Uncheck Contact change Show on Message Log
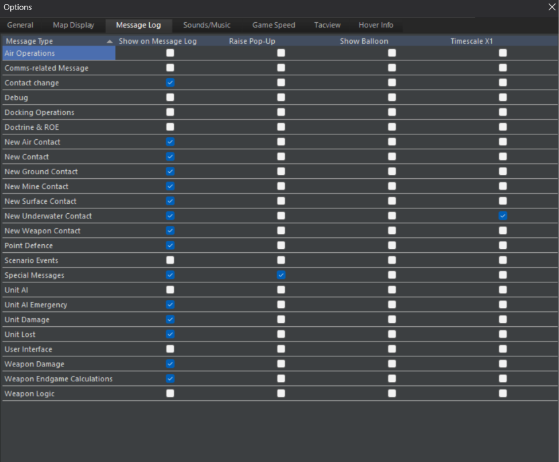The image size is (559, 462). click(170, 83)
